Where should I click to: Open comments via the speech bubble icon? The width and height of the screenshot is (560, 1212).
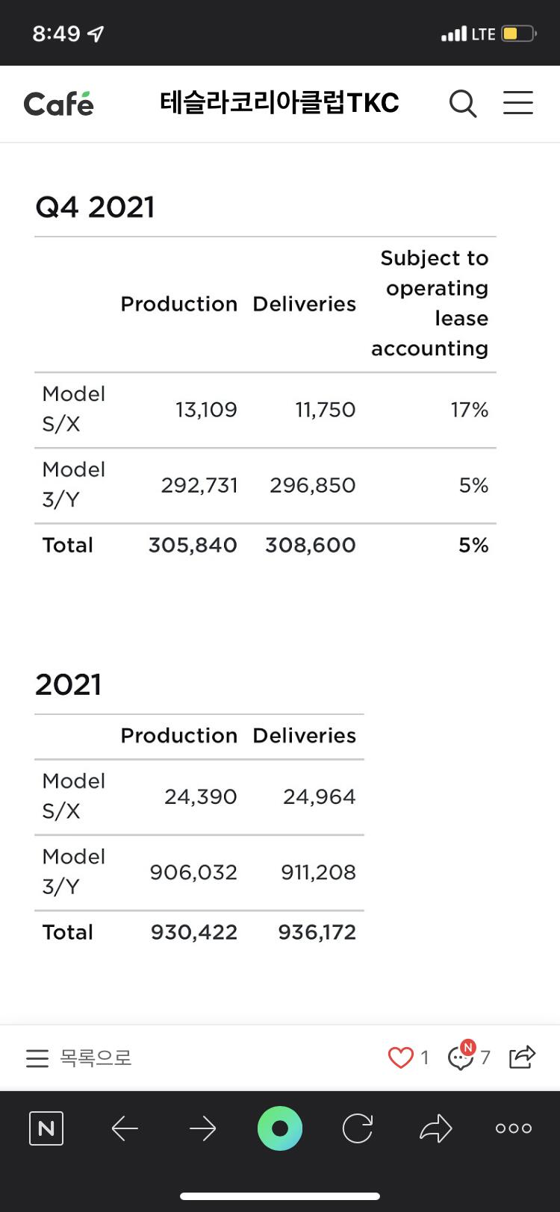tap(461, 1058)
